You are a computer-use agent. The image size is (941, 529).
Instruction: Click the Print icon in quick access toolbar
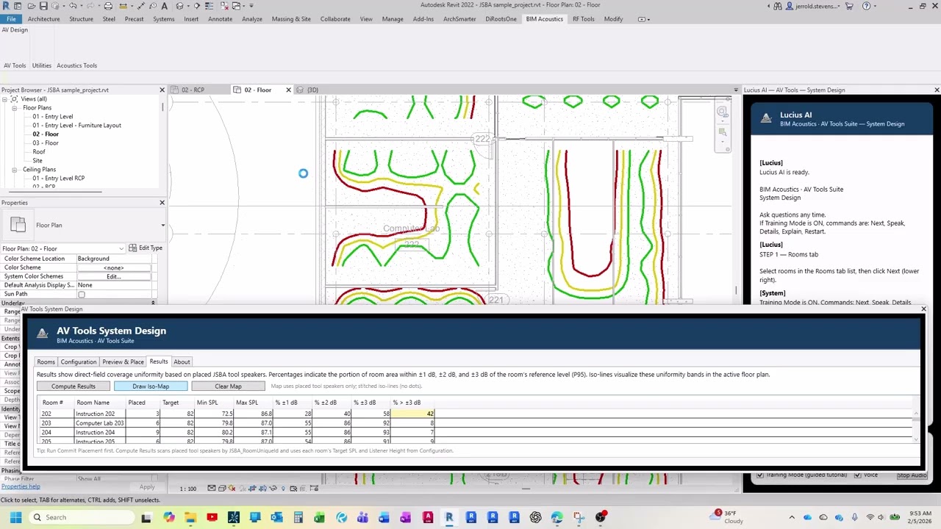[x=108, y=6]
